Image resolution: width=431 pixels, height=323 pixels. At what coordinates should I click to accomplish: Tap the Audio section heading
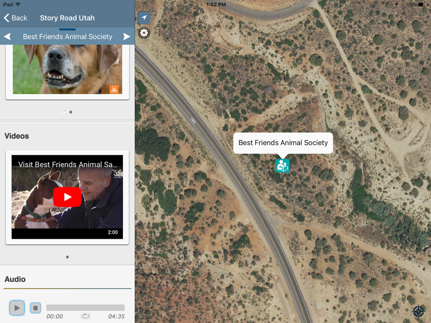pos(15,279)
